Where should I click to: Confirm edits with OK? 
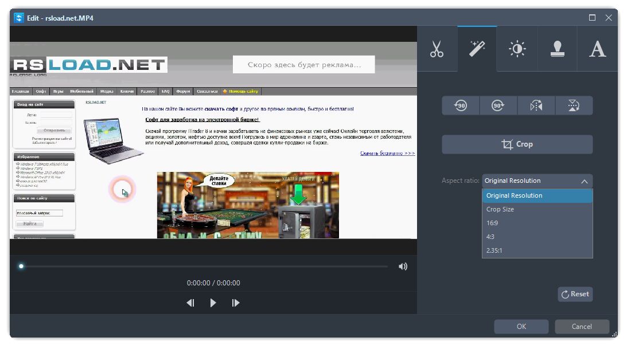pos(521,326)
